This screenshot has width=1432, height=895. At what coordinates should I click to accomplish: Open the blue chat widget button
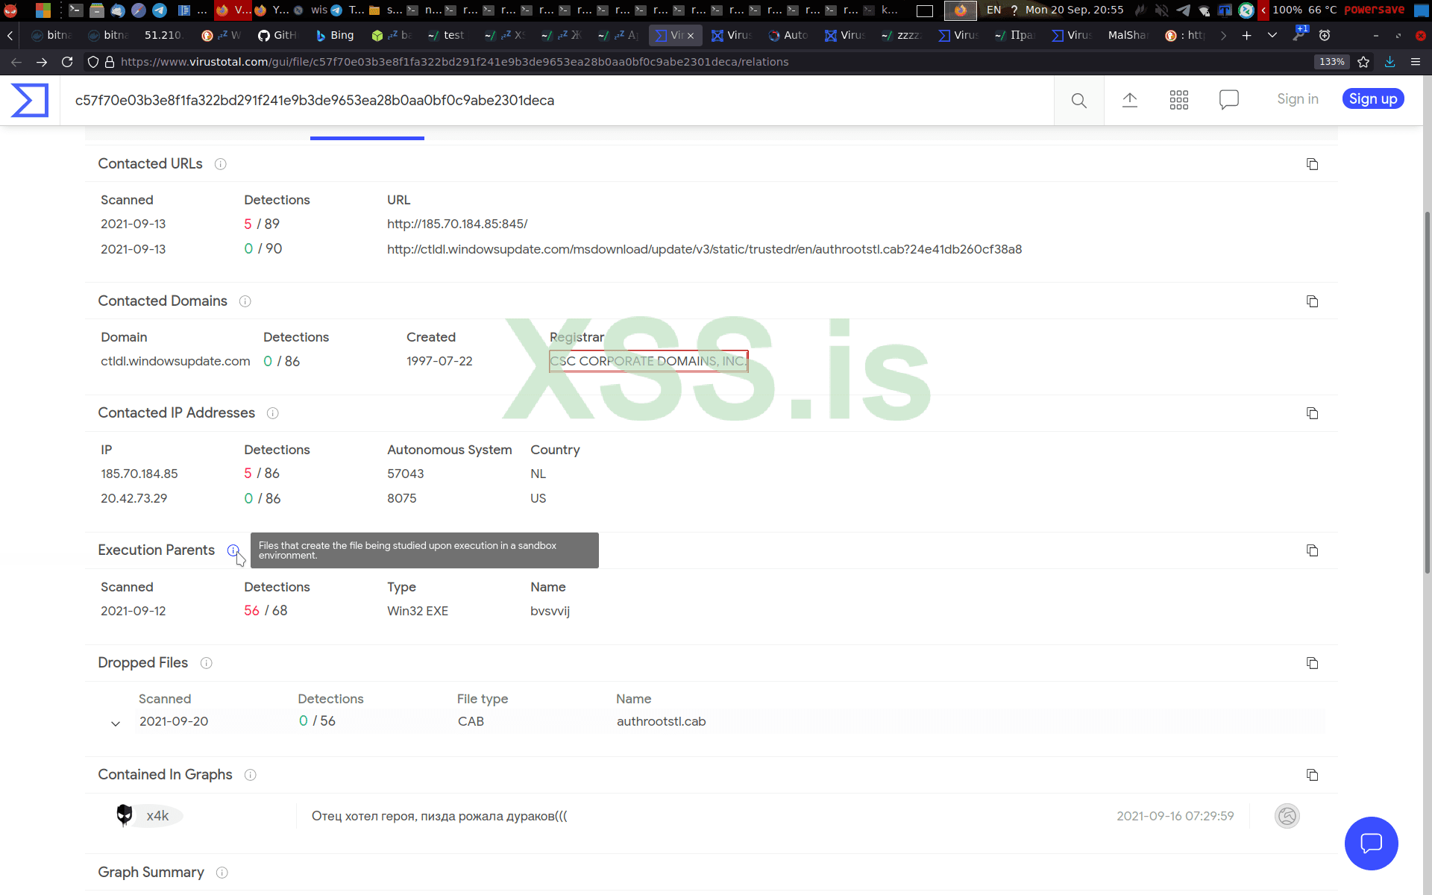click(1371, 843)
